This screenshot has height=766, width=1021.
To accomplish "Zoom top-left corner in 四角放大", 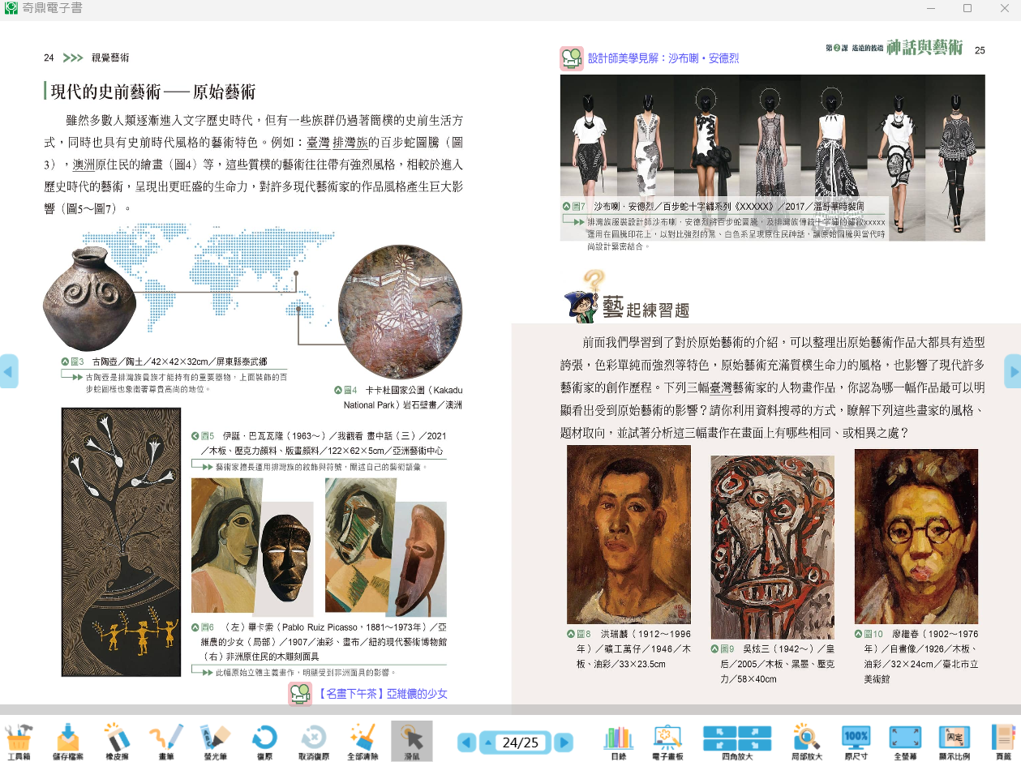I will click(x=719, y=731).
